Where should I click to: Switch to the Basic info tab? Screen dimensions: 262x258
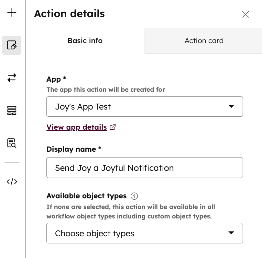tap(85, 41)
